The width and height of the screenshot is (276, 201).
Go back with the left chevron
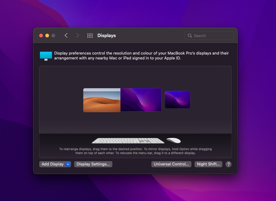pos(66,36)
